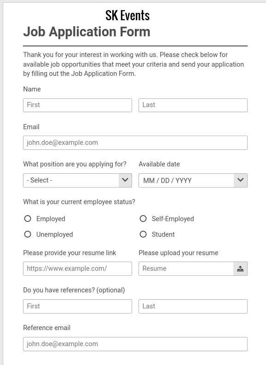This screenshot has height=365, width=266.
Task: Focus the applicant First name field
Action: (77, 105)
